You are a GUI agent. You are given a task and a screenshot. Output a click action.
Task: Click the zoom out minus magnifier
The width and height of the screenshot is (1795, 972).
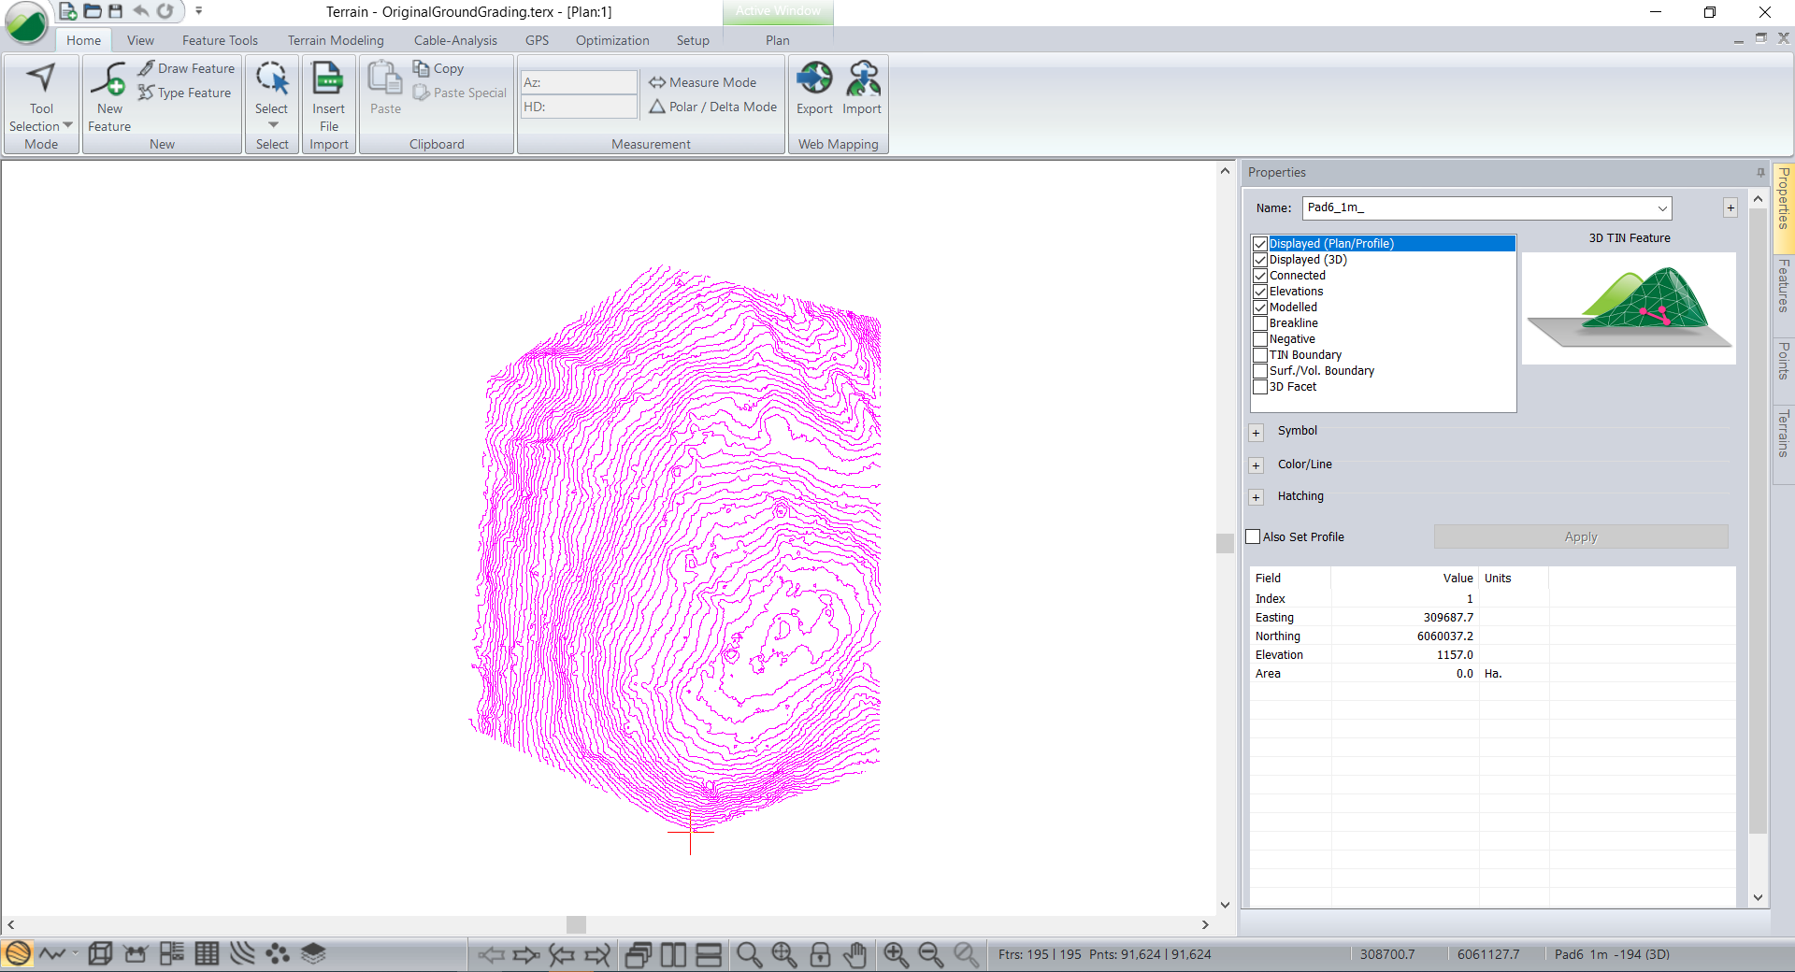coord(931,954)
